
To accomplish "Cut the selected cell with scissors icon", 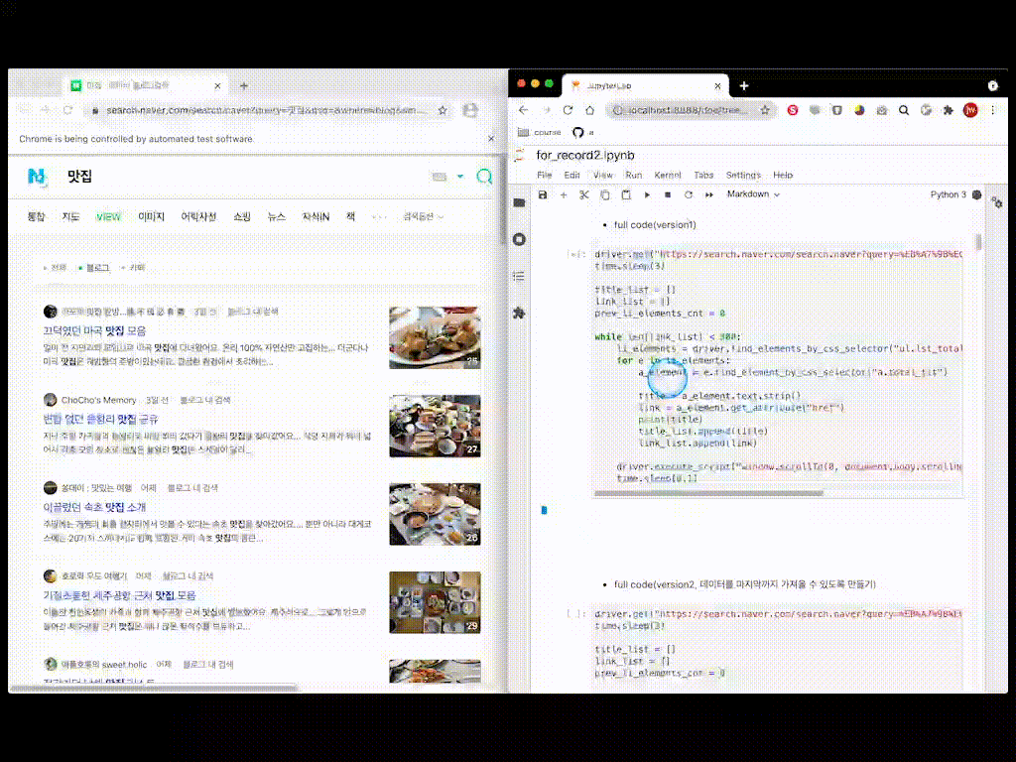I will pyautogui.click(x=583, y=195).
